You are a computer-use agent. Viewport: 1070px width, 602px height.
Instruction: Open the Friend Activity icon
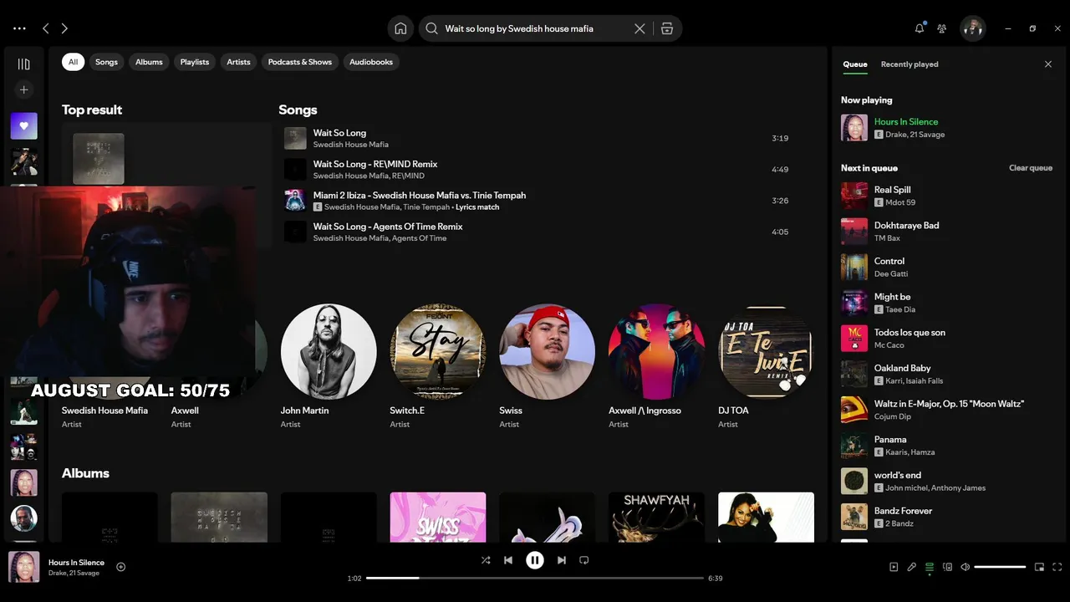942,28
